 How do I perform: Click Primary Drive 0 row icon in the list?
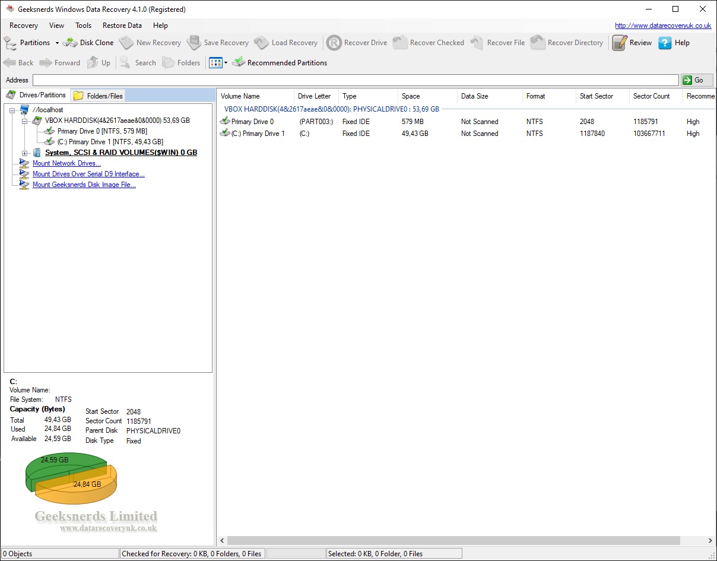click(x=225, y=121)
